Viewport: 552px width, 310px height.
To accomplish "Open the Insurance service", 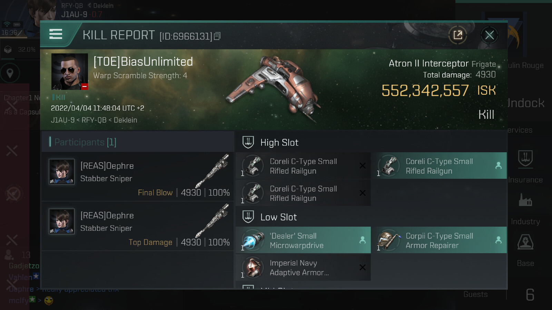I will pos(525,165).
